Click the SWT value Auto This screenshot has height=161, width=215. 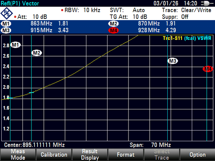coord(138,10)
